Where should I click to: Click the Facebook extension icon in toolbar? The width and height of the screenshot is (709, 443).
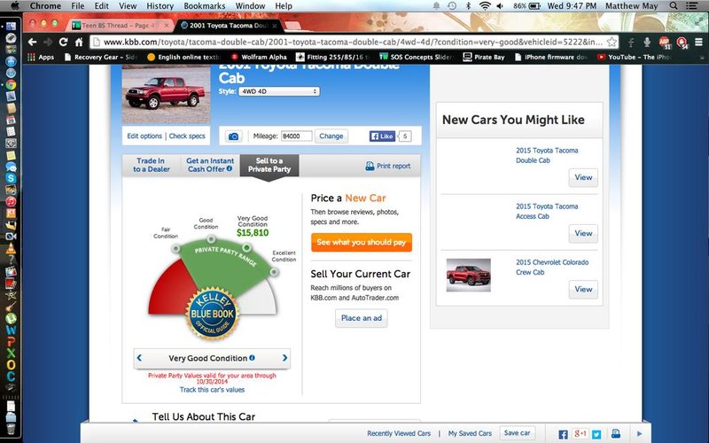631,43
